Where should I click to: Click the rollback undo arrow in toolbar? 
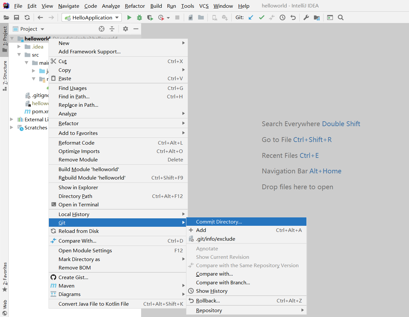coord(293,17)
